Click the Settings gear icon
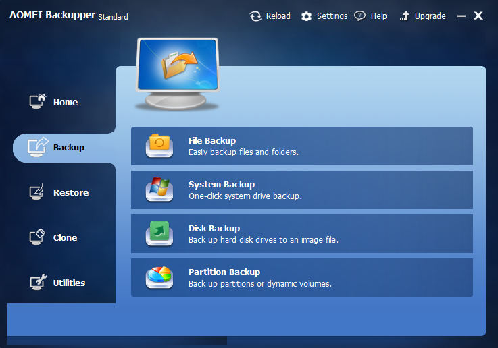 coord(307,16)
